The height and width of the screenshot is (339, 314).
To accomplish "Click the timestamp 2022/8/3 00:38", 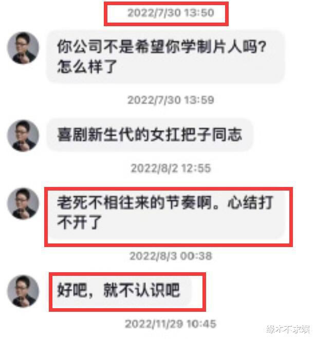I will click(x=171, y=256).
